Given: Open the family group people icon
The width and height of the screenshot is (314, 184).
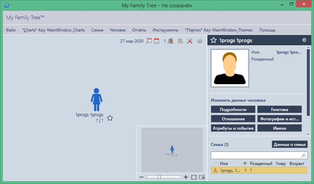Looking at the screenshot, I should [180, 41].
